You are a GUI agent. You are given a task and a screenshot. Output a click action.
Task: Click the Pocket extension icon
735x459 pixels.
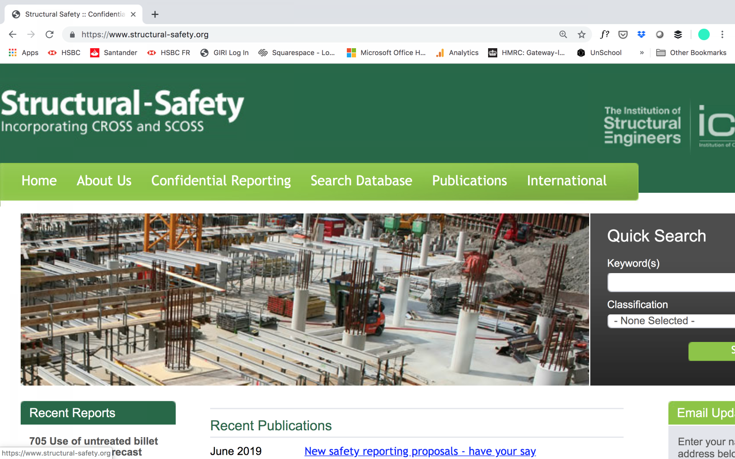(x=623, y=34)
